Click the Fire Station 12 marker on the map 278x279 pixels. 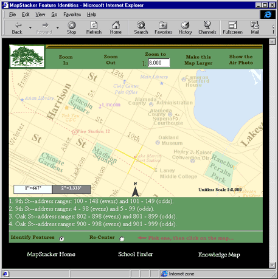coord(75,132)
